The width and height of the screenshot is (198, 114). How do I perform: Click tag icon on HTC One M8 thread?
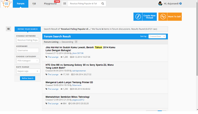46,75
